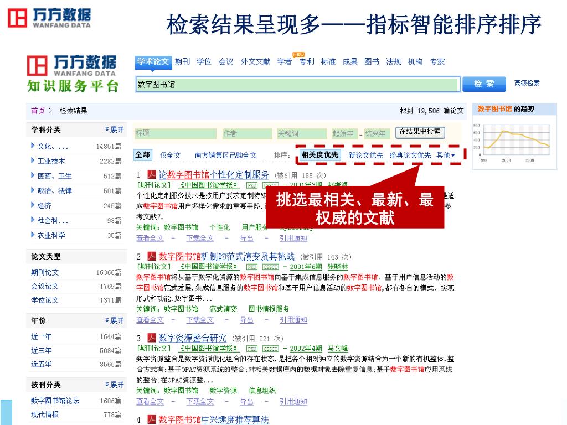Expand the 学科分类 section with 展开
Image resolution: width=567 pixels, height=425 pixels.
(115, 130)
